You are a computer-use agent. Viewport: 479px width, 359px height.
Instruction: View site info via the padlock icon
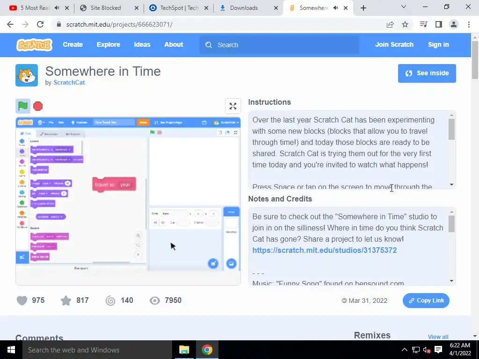click(x=59, y=24)
